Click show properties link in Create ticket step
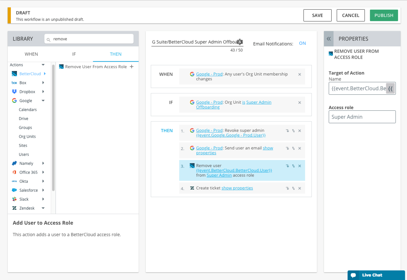This screenshot has width=407, height=280. [237, 188]
